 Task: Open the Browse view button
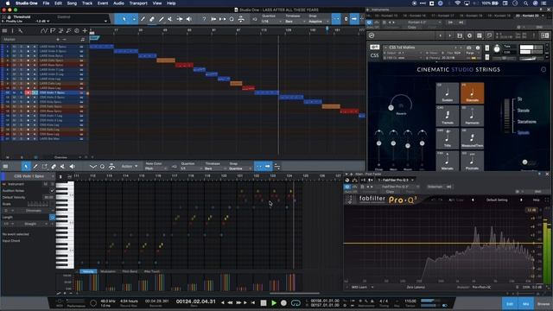point(543,303)
